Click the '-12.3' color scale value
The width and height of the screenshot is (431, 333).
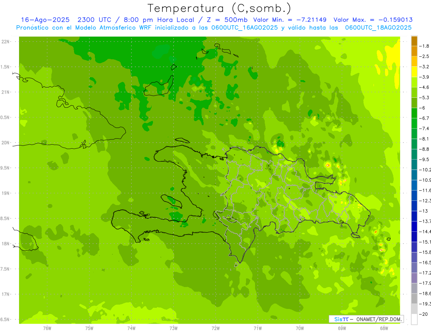[425, 200]
